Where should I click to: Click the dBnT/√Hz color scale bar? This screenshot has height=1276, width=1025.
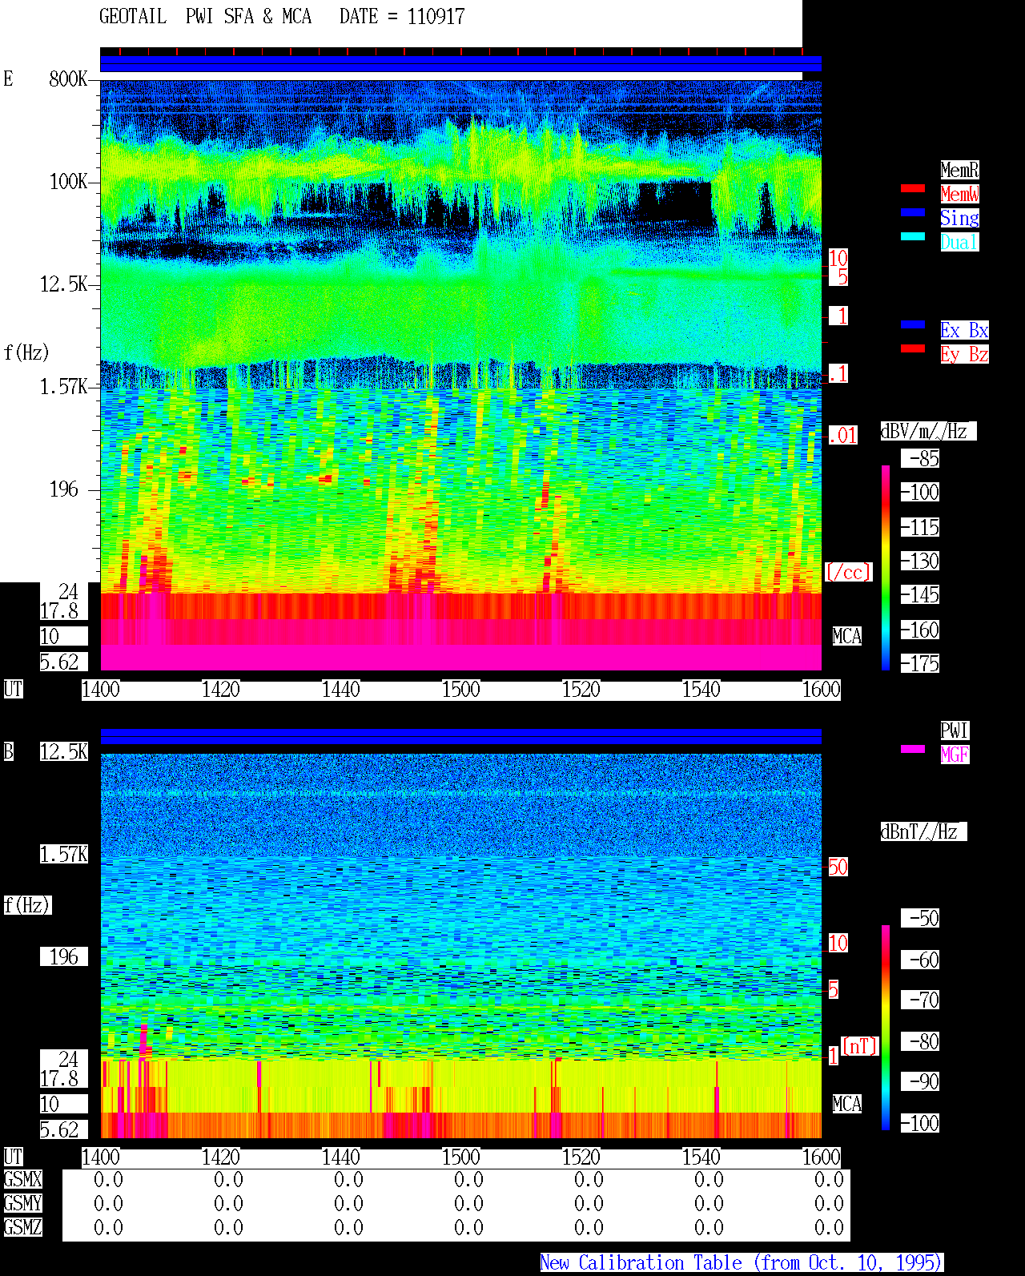coord(886,1028)
